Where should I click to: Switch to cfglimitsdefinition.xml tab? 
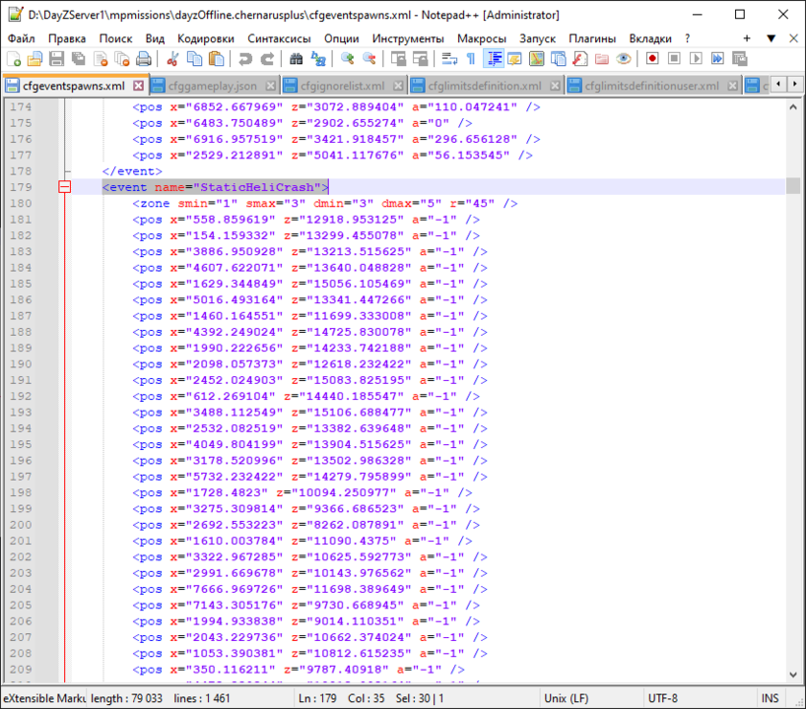485,86
